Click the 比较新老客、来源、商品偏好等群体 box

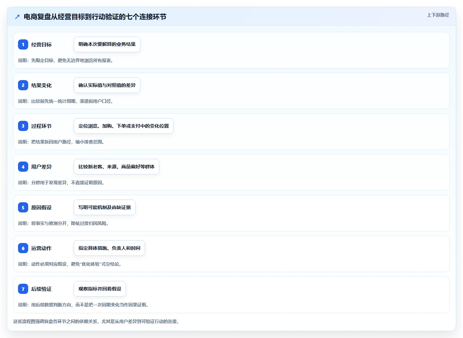pos(117,167)
